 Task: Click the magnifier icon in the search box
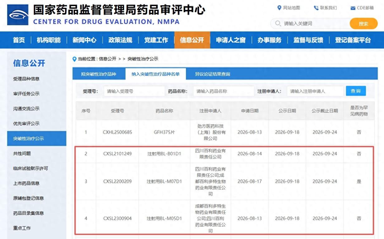click(x=278, y=23)
